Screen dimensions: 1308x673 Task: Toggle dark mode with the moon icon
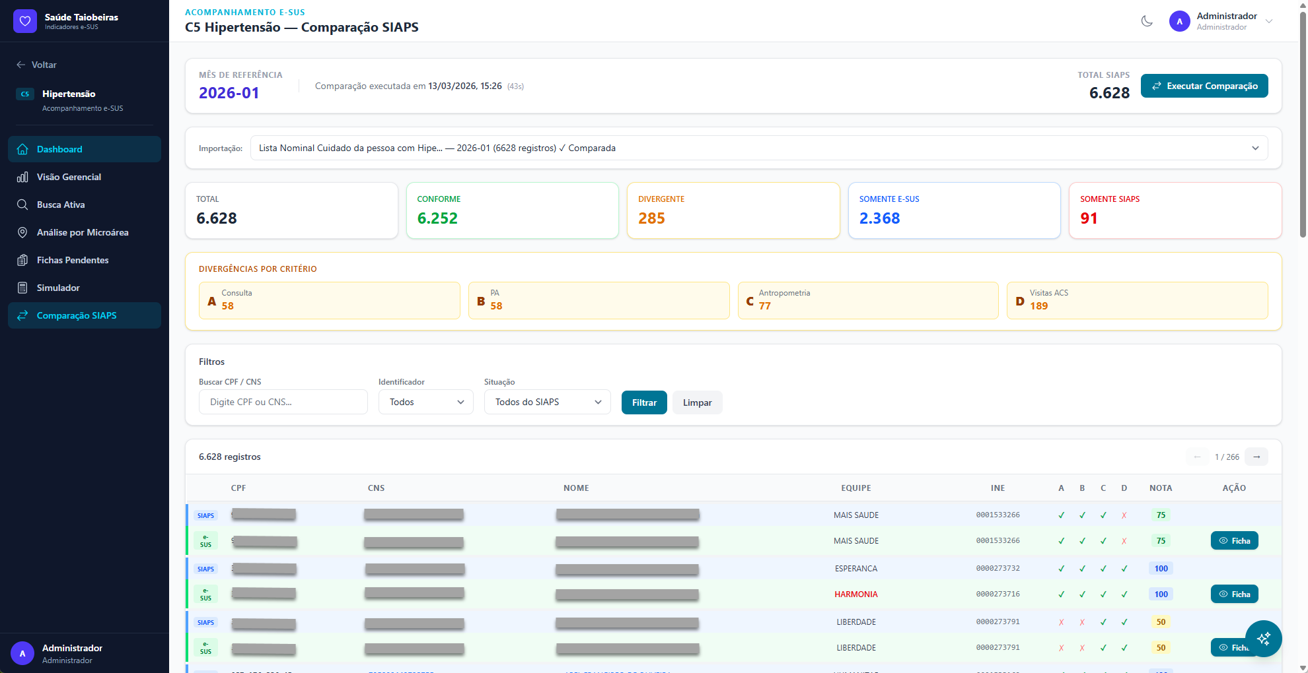(1147, 21)
